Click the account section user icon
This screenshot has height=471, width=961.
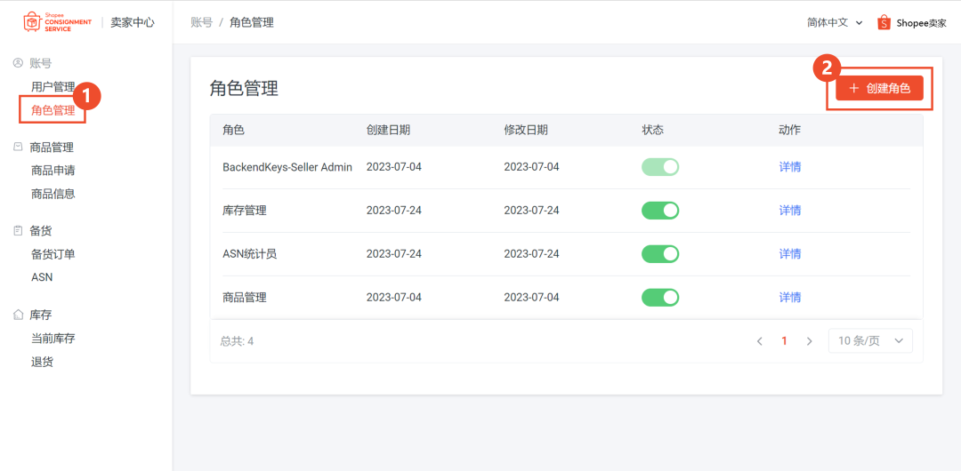pos(18,63)
